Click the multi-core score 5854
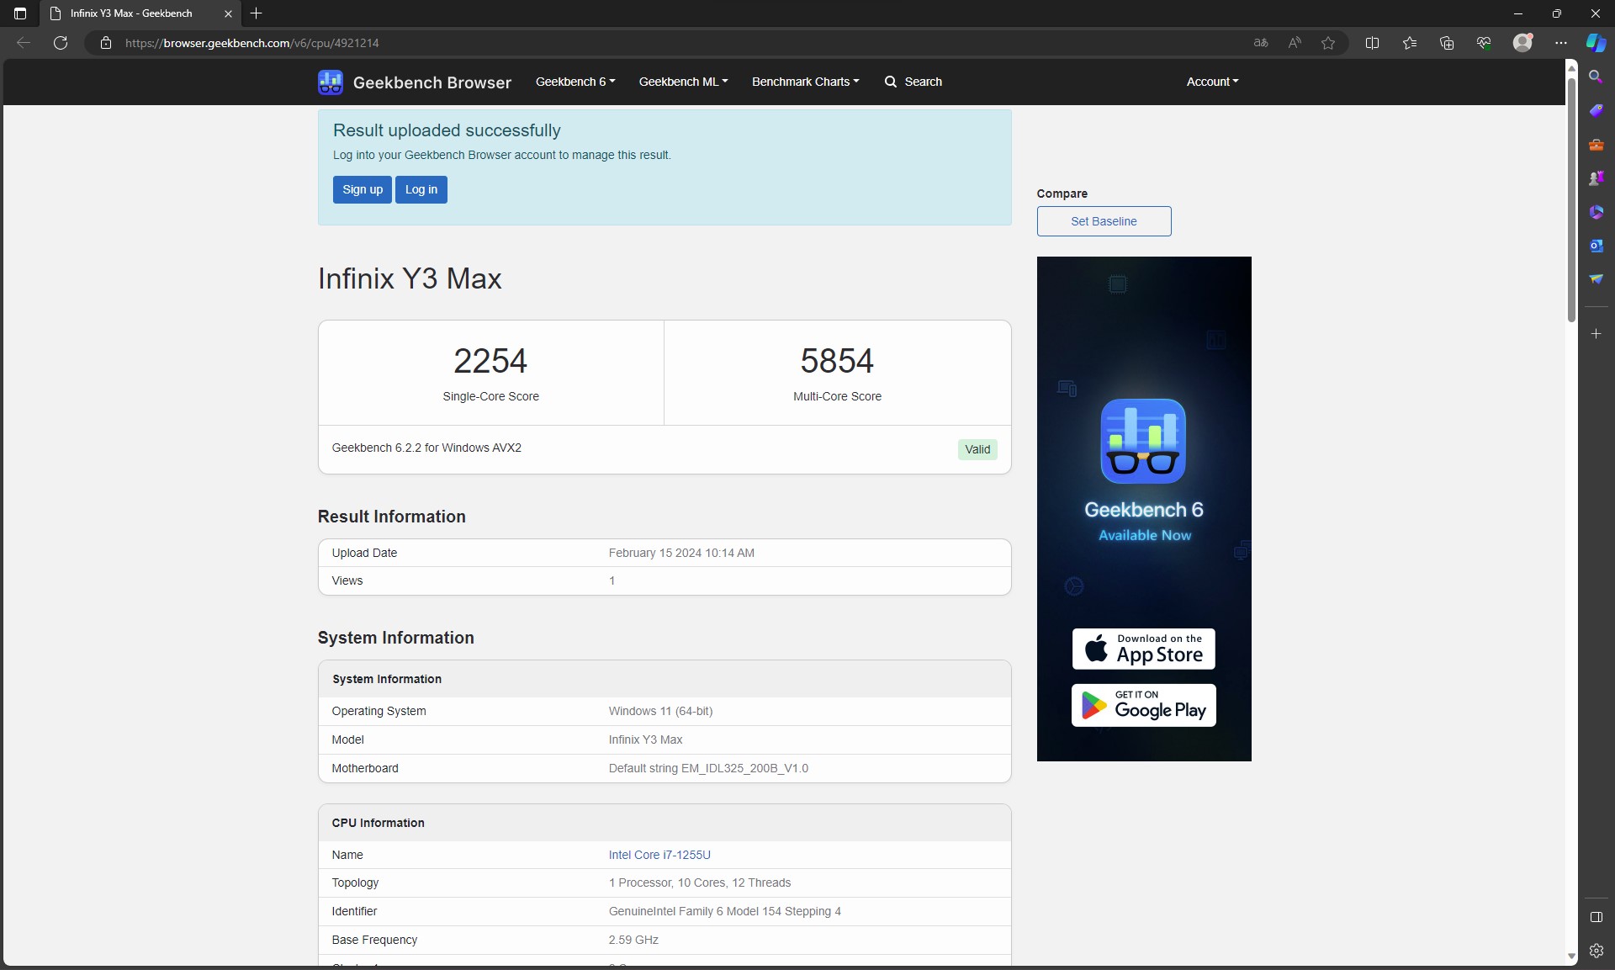 pyautogui.click(x=837, y=361)
